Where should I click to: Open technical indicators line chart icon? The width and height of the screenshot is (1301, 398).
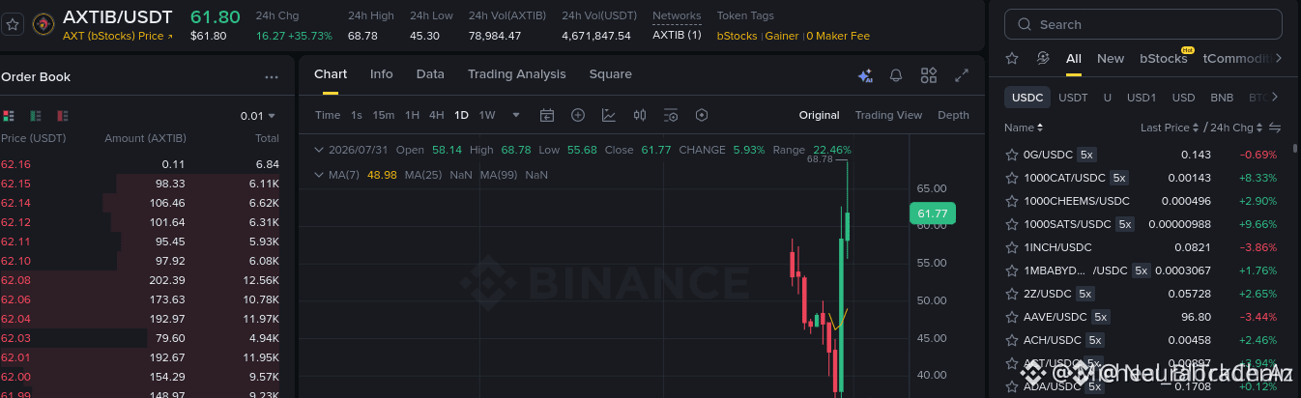pos(609,115)
